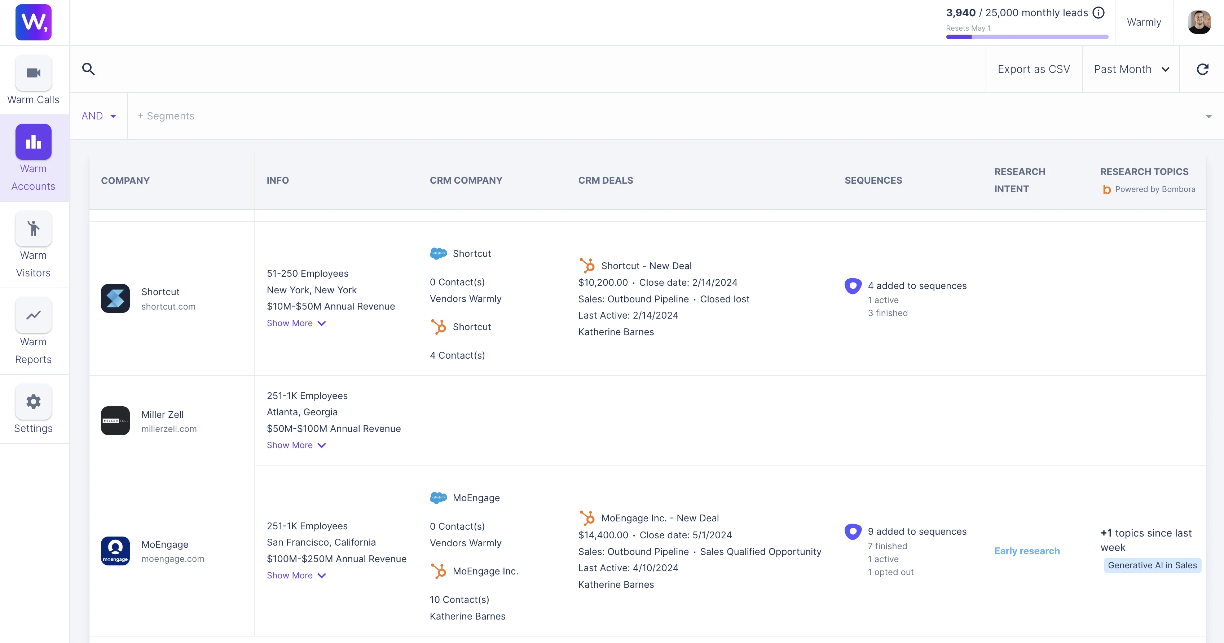Viewport: 1224px width, 643px height.
Task: Click 'Miller Zell' company name
Action: pos(162,414)
